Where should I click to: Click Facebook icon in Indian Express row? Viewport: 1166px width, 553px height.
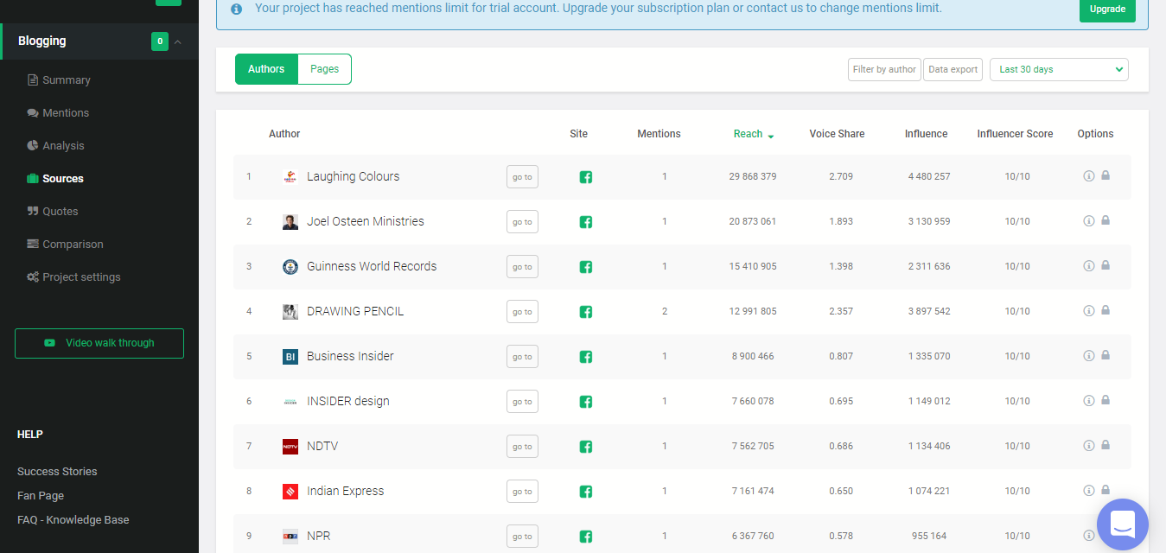pyautogui.click(x=585, y=492)
